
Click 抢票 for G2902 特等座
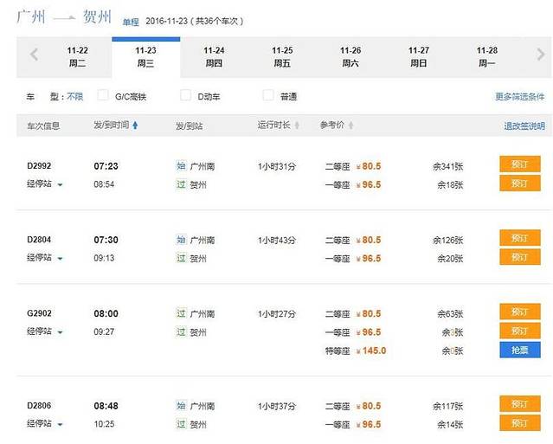coord(519,350)
